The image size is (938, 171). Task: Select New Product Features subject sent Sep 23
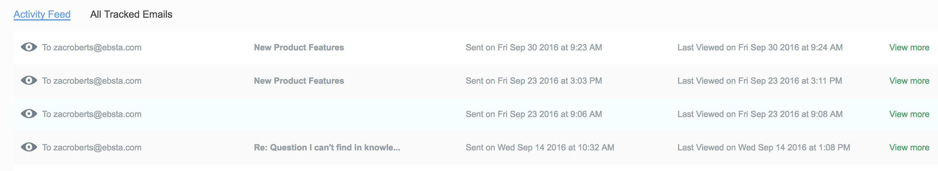(299, 81)
